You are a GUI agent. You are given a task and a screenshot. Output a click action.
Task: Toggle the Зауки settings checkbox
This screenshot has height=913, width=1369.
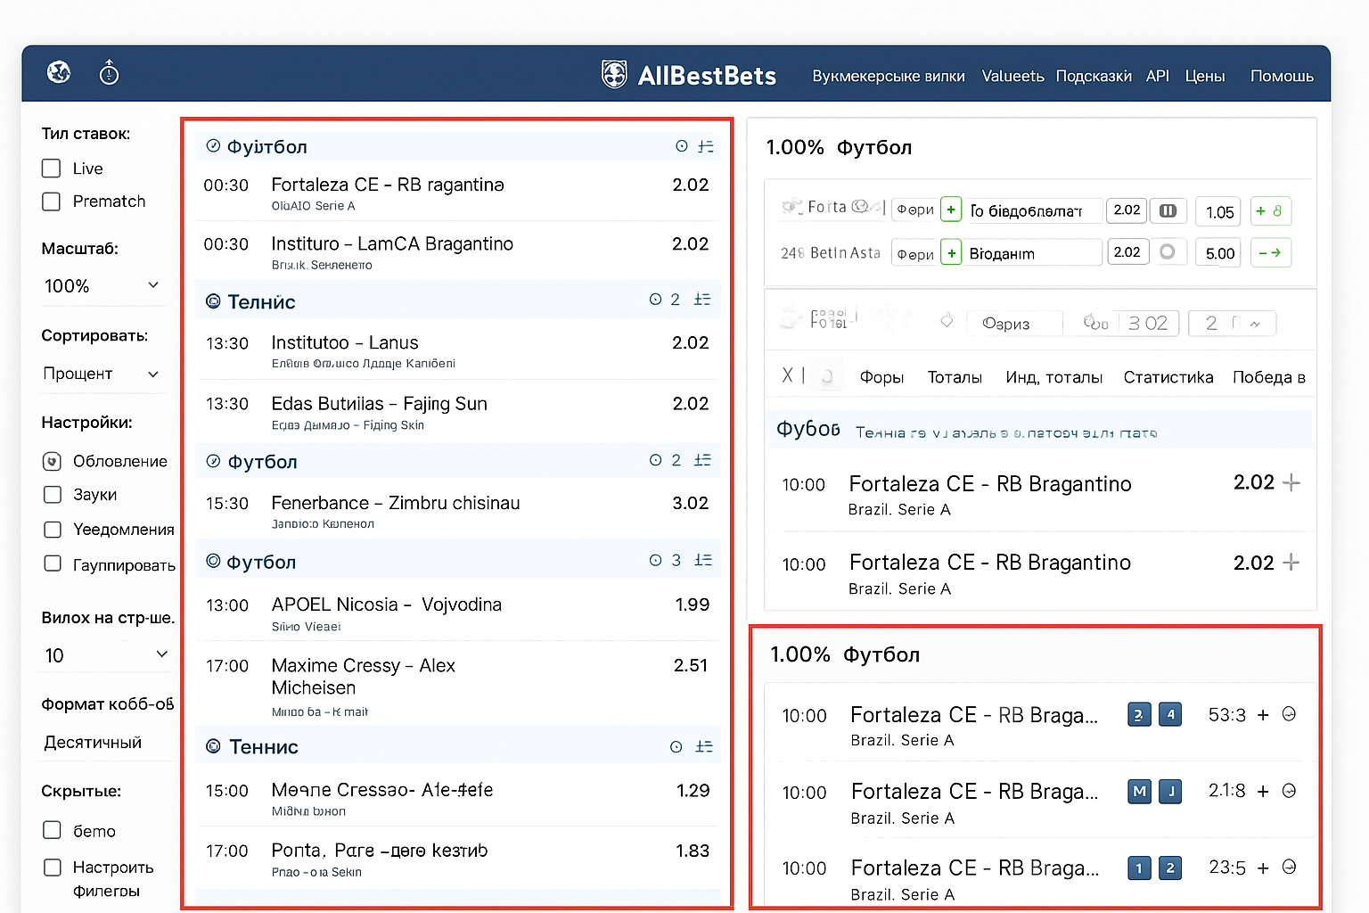pos(53,495)
